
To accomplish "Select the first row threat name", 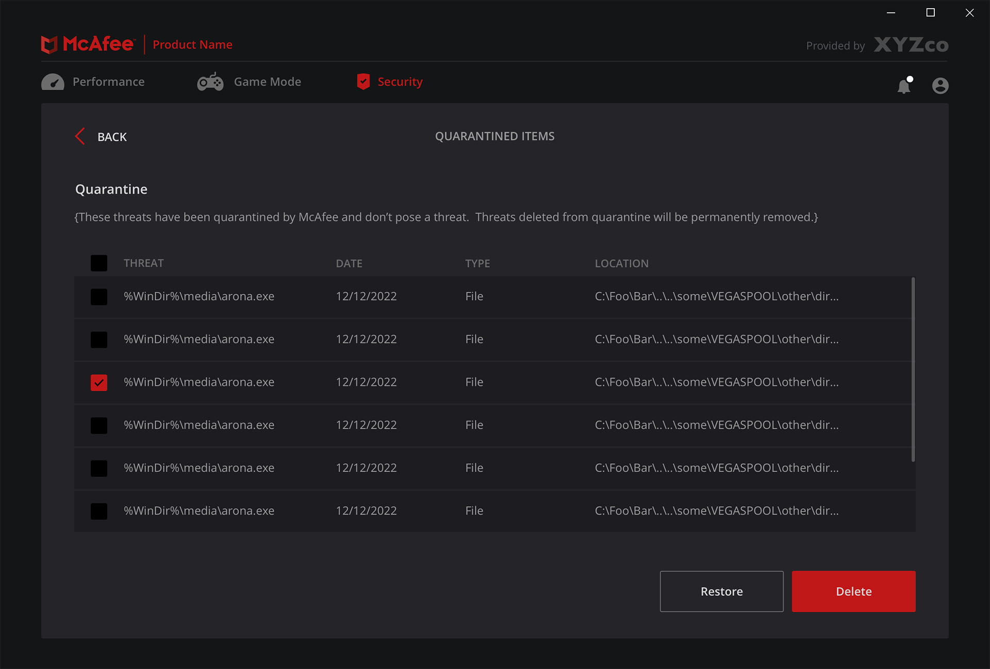I will 199,296.
